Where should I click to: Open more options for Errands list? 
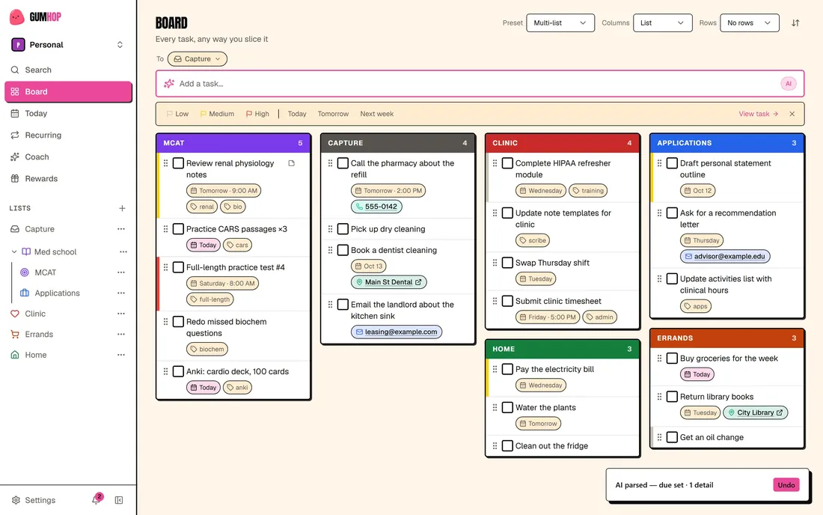click(x=121, y=335)
